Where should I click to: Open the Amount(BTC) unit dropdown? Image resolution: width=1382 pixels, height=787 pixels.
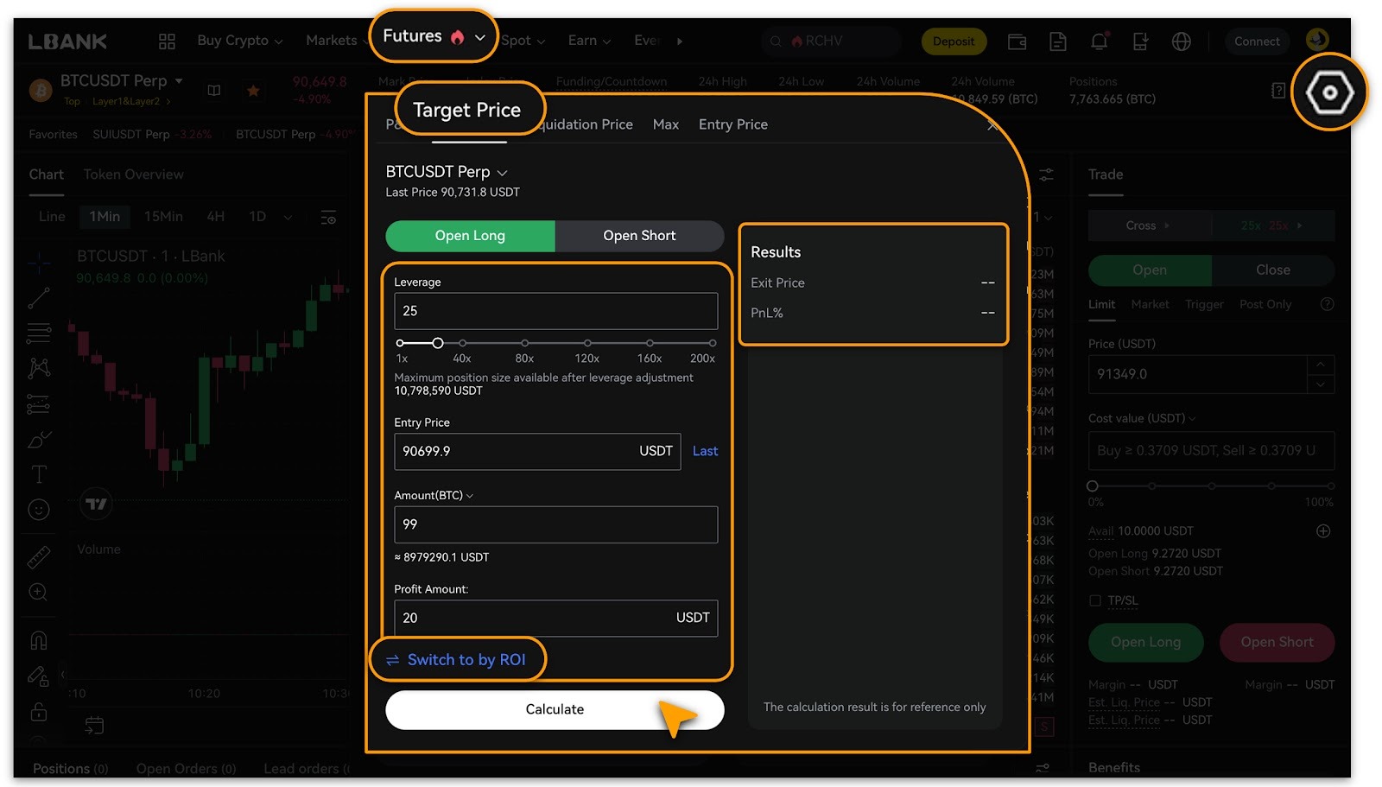click(x=434, y=496)
